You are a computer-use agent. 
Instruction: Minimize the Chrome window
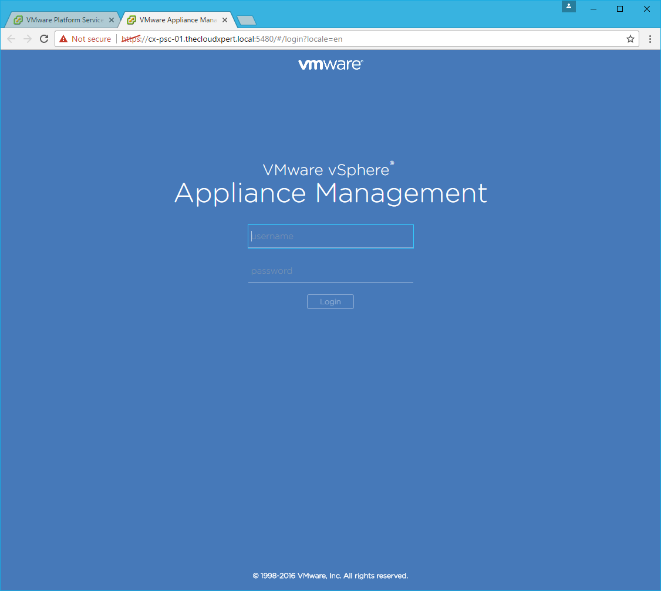pos(593,8)
